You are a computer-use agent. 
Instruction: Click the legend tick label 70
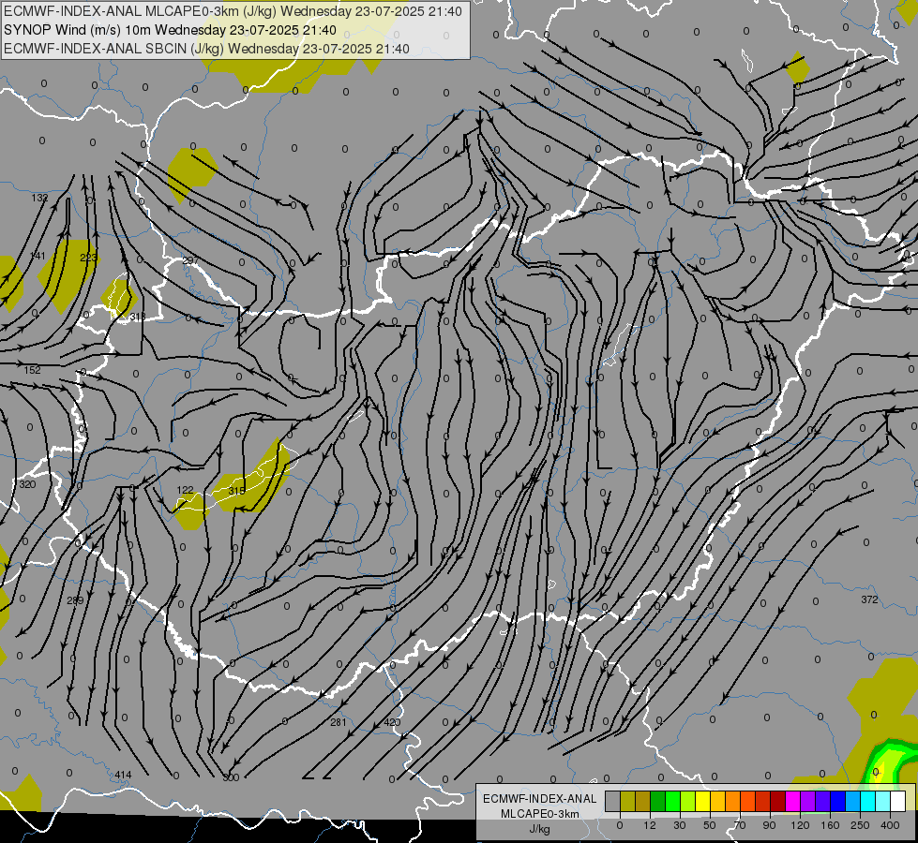740,825
